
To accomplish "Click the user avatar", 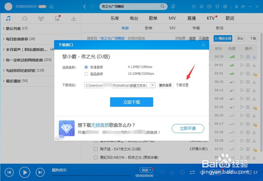I will [8, 7].
